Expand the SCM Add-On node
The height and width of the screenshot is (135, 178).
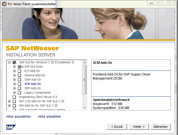(14, 84)
